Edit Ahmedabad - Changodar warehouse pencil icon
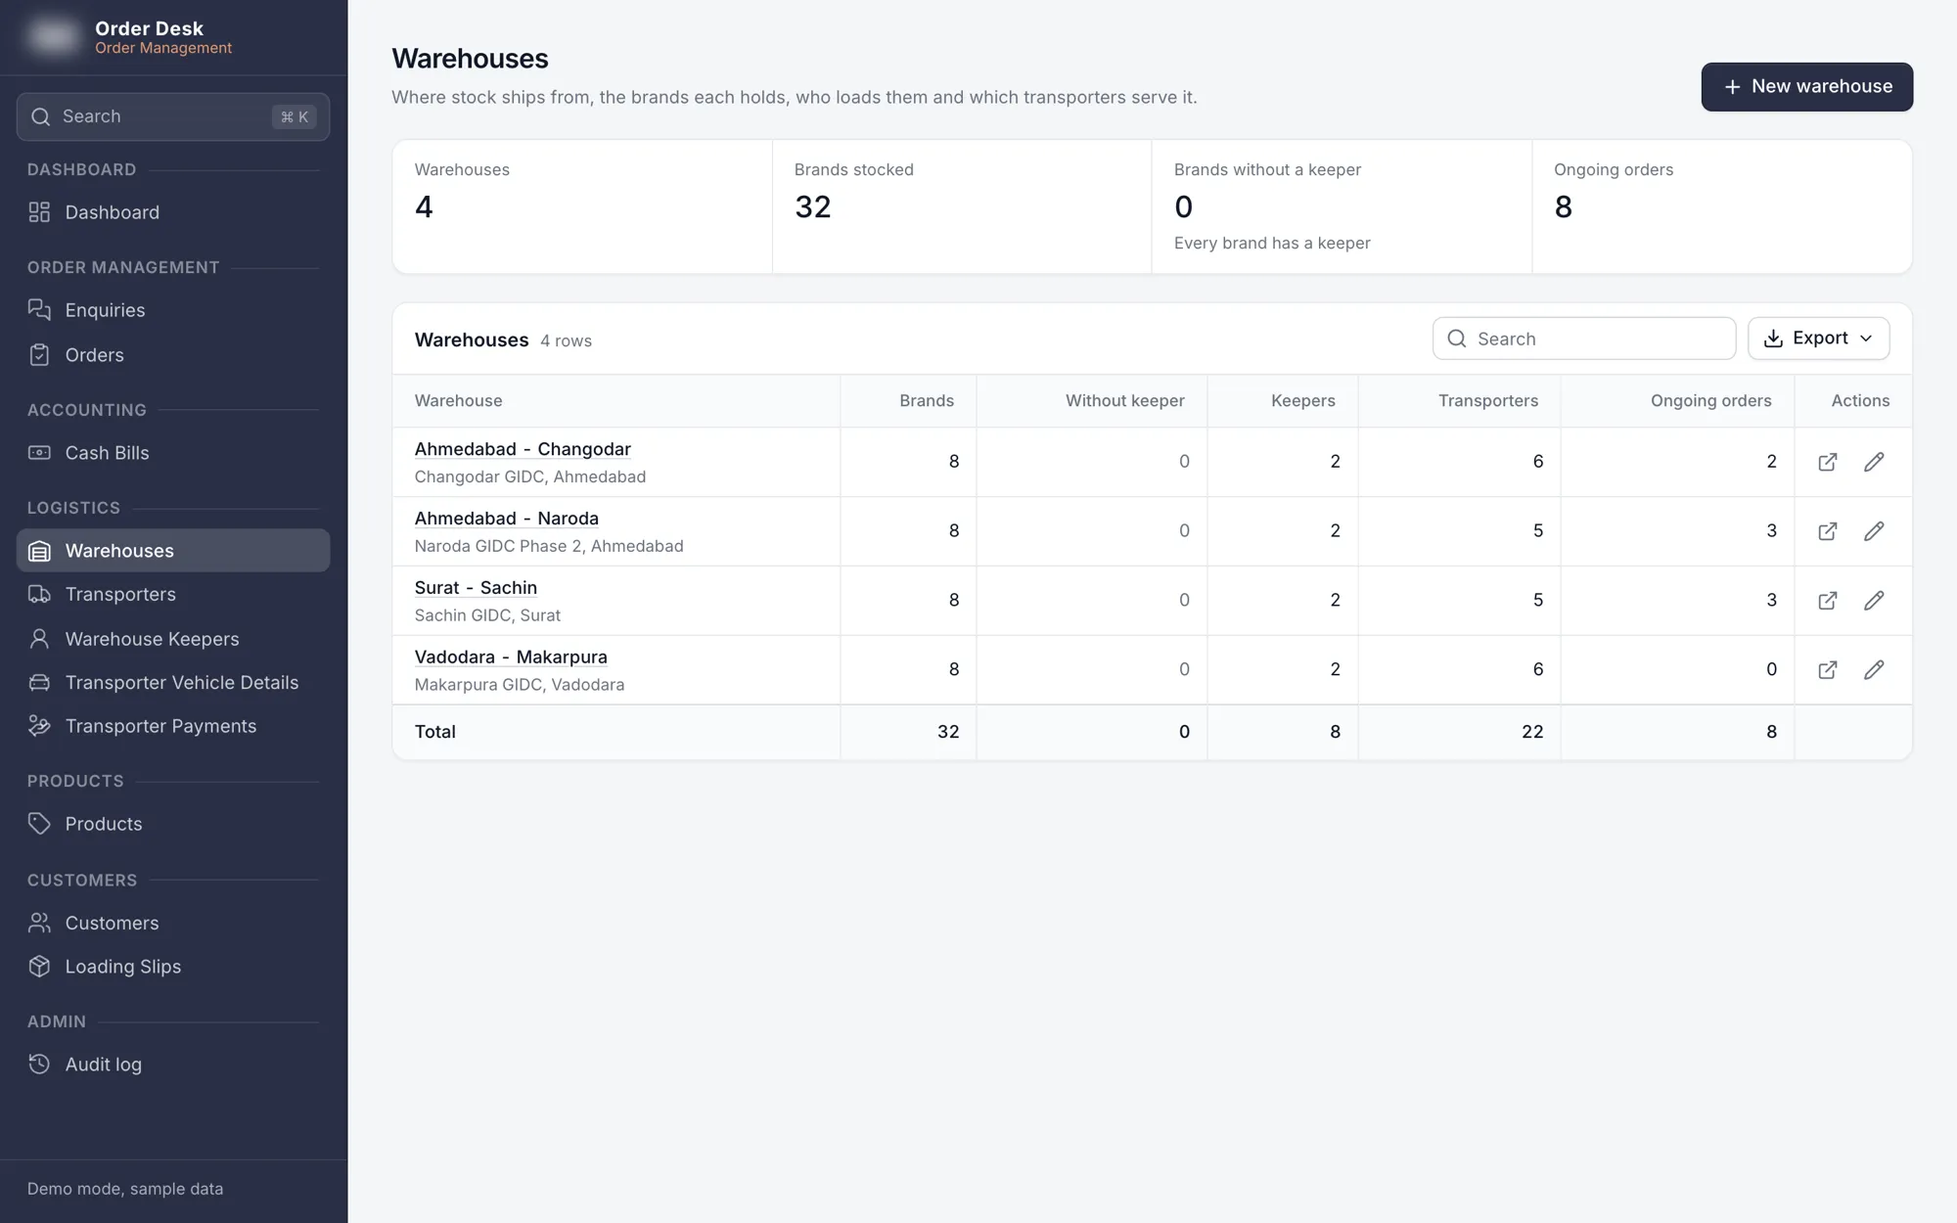Screen dimensions: 1957x1223 click(x=1874, y=462)
